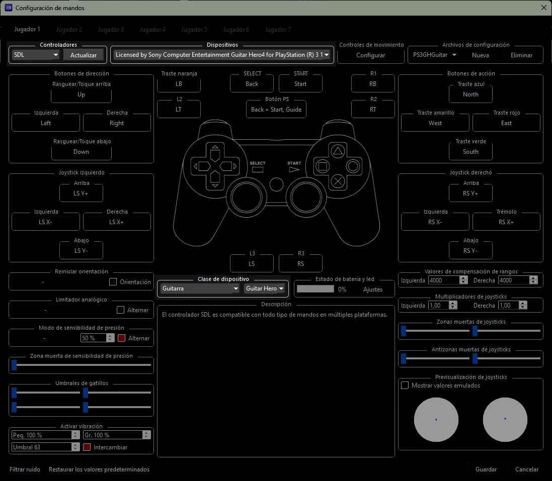Image resolution: width=552 pixels, height=481 pixels.
Task: Click the SELECT rectangle on the controller diagram
Action: tap(258, 169)
